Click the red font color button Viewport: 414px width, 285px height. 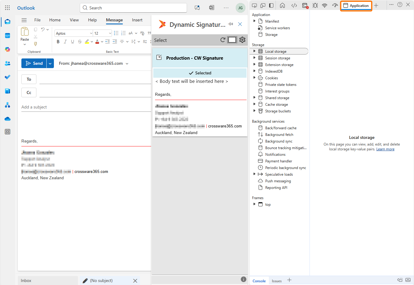tap(97, 42)
